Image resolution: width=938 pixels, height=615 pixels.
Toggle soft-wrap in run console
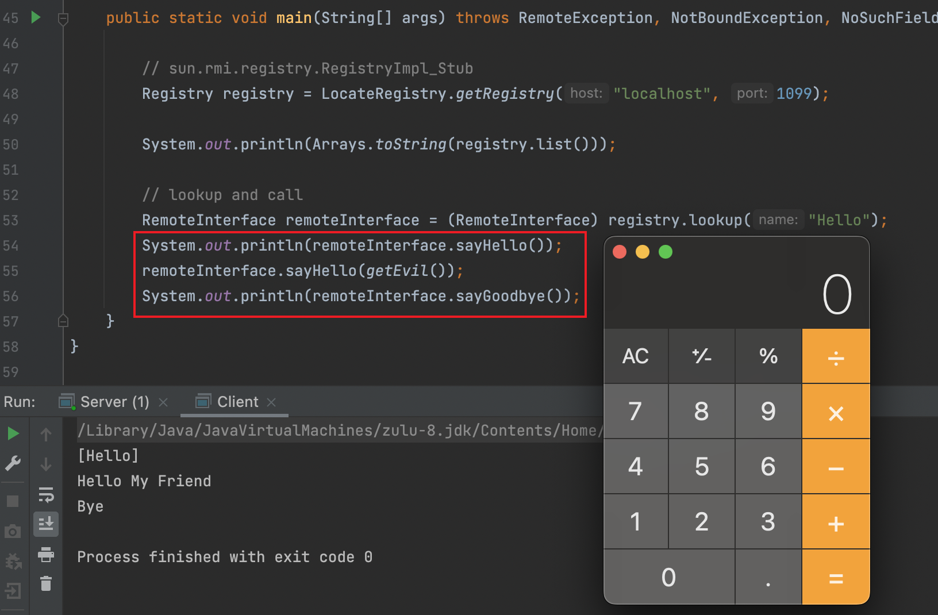coord(46,494)
